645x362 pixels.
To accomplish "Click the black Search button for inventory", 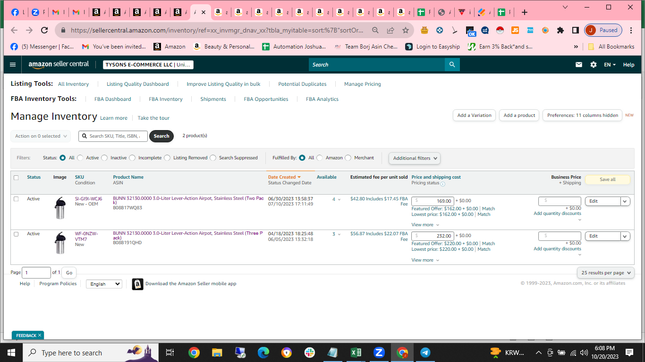I will tap(161, 136).
